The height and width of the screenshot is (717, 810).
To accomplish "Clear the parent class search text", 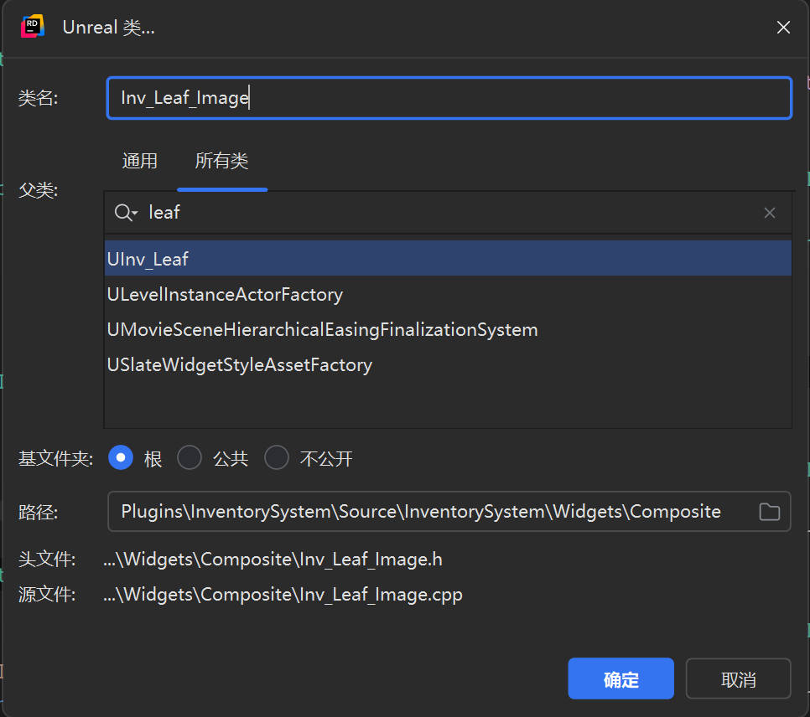I will 769,213.
